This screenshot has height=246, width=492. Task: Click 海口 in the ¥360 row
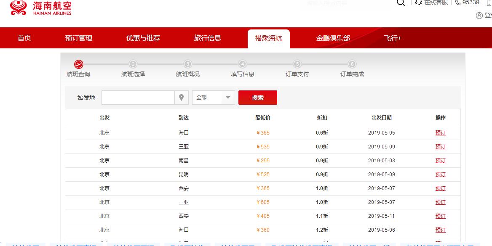click(x=184, y=230)
